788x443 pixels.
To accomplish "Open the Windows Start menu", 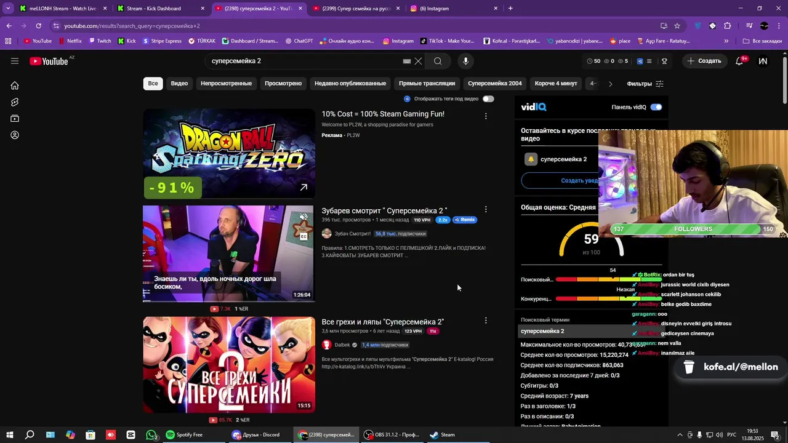I will [x=9, y=434].
